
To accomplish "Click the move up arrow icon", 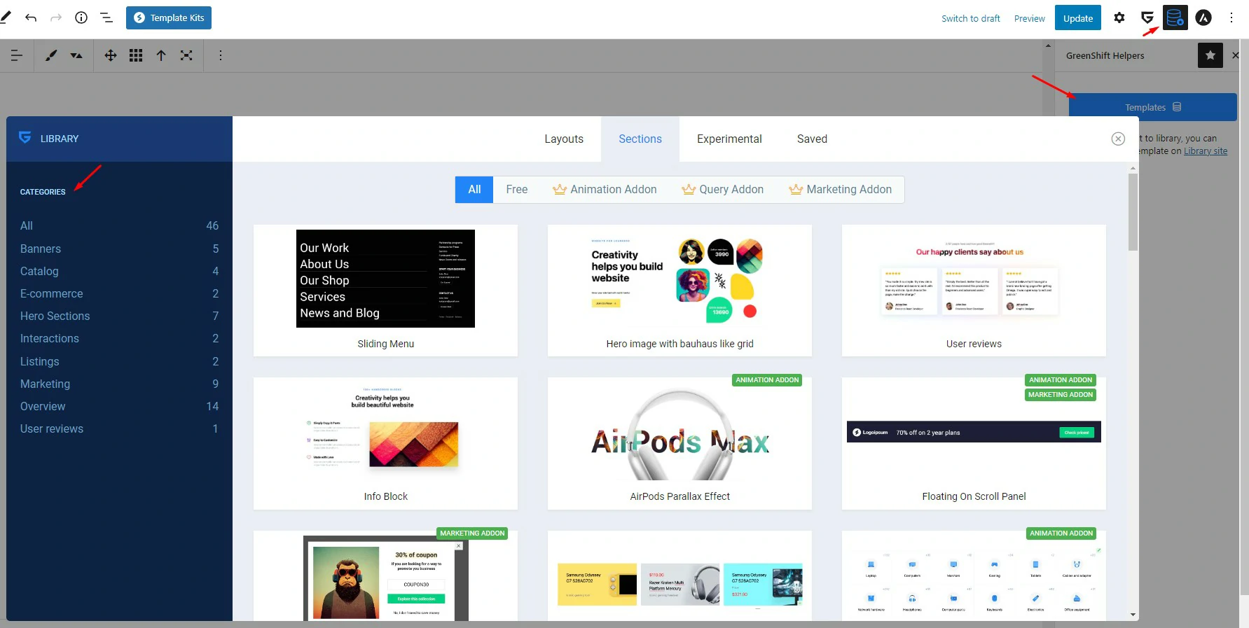I will point(161,55).
